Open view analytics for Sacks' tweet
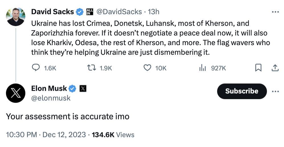The width and height of the screenshot is (284, 147). point(203,68)
